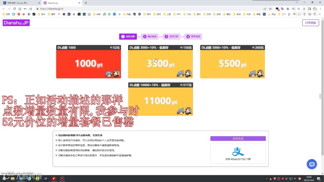The image size is (324, 182).
Task: Go back in browser history
Action: pos(4,9)
